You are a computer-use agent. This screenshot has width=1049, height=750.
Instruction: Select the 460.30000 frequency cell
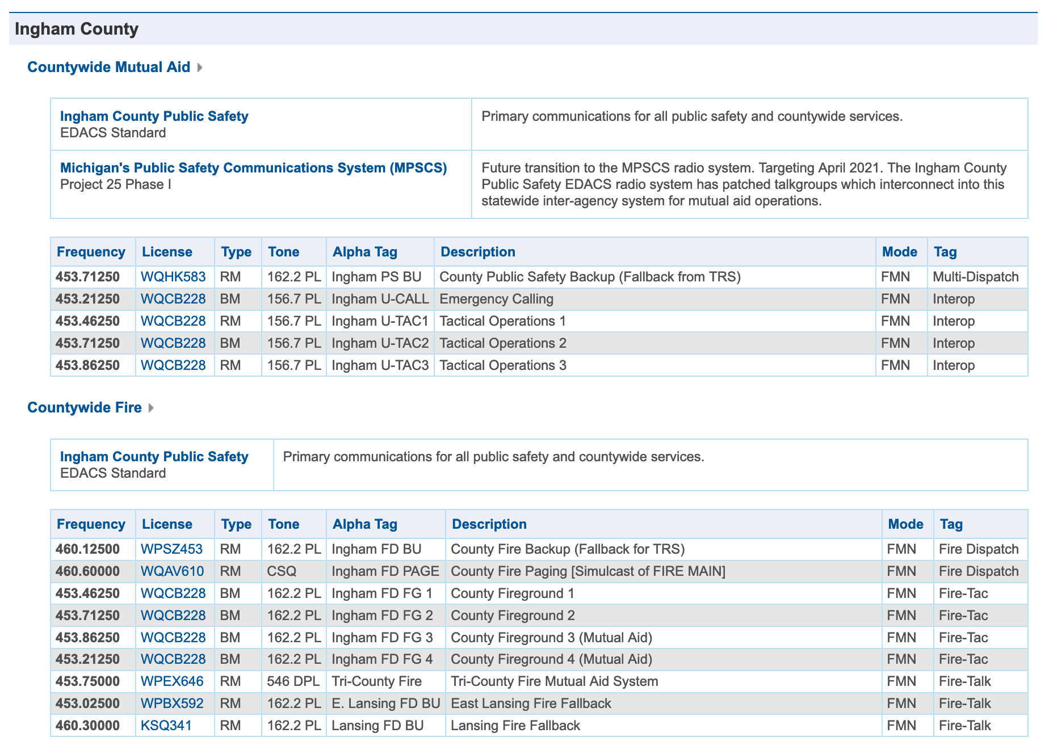click(x=87, y=726)
